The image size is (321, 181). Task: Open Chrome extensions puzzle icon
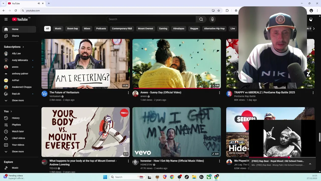(227, 11)
